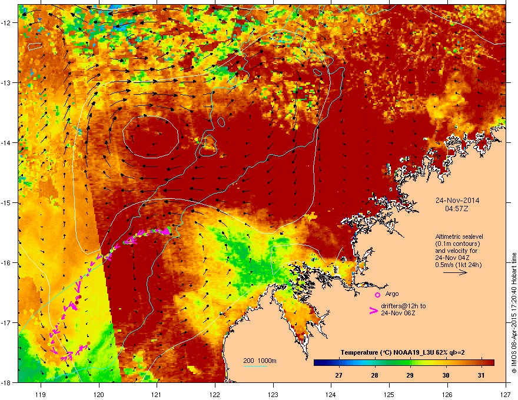The height and width of the screenshot is (400, 518).
Task: Click the latitude axis label -17
Action: point(6,322)
